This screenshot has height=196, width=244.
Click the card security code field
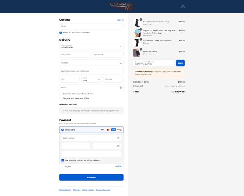click(107, 146)
